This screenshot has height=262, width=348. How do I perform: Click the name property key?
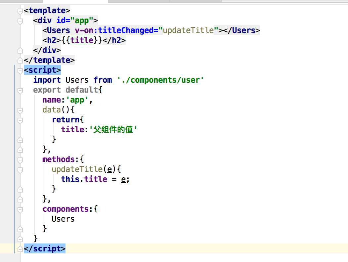[52, 100]
